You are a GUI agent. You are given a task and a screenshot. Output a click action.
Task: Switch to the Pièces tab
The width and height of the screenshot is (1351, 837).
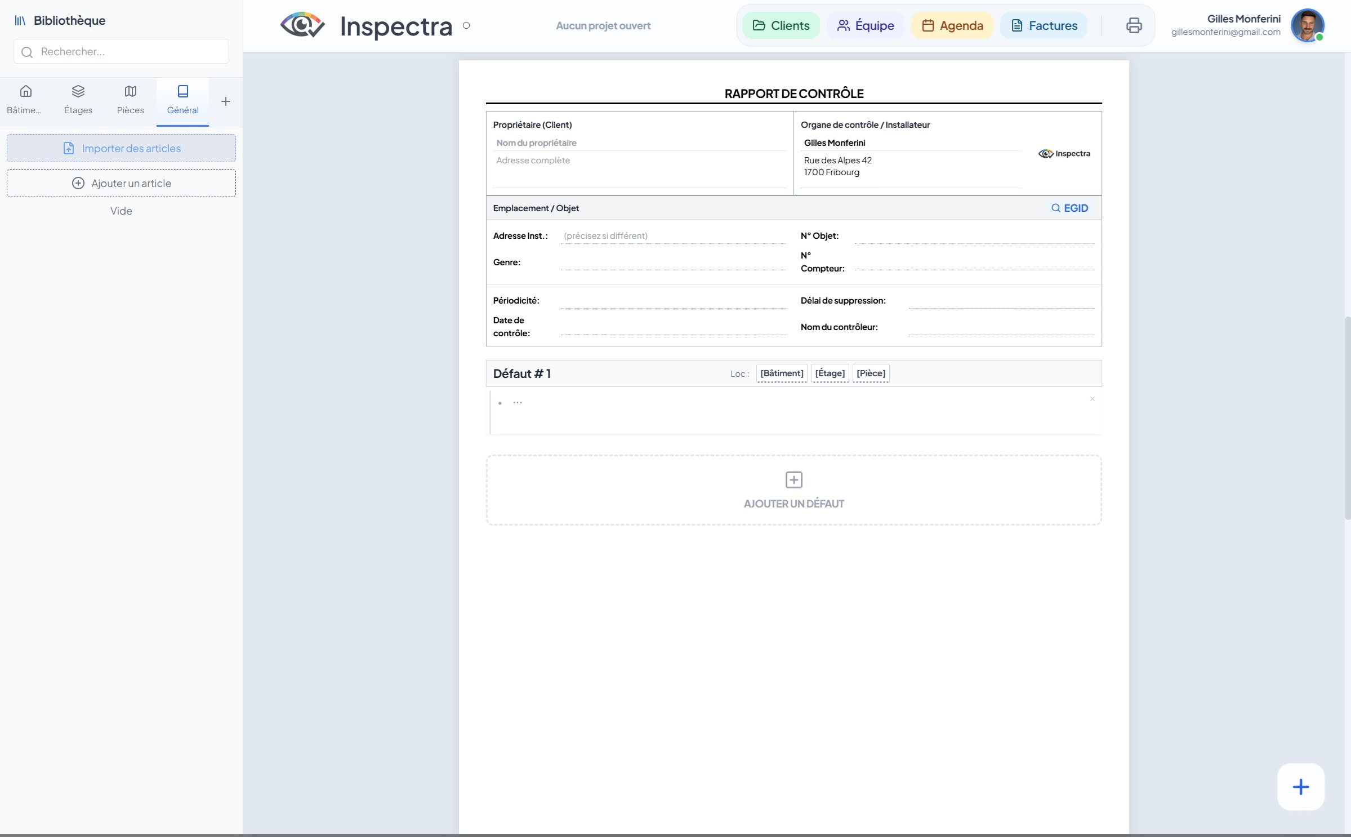[x=130, y=100]
